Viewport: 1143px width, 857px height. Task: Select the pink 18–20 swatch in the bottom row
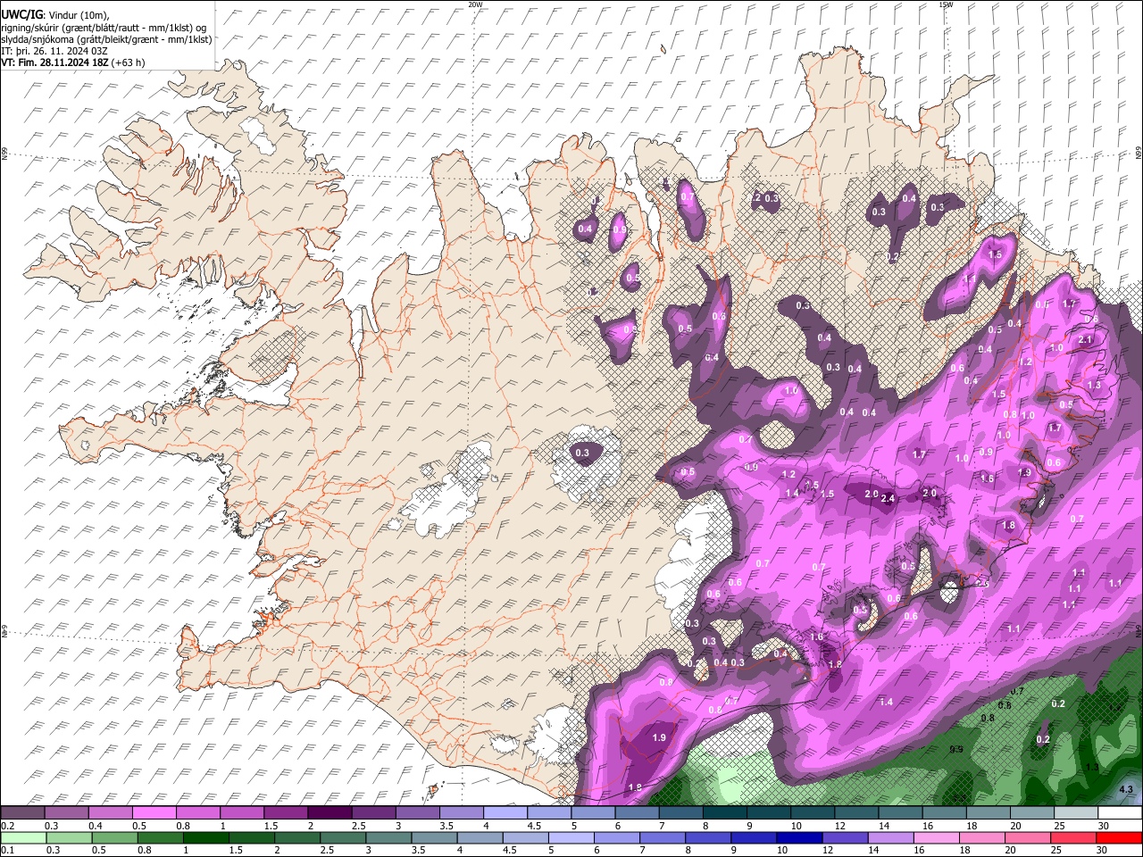tap(982, 837)
